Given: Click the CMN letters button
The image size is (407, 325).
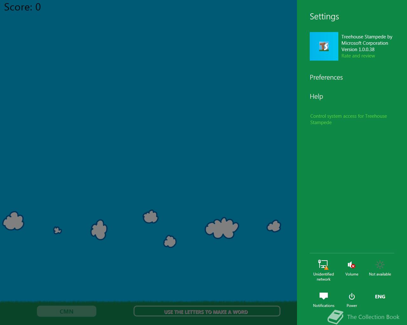Looking at the screenshot, I should (66, 311).
